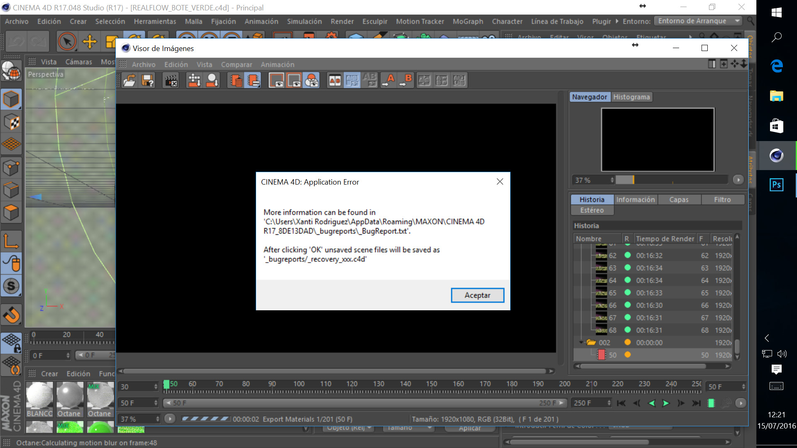Click the Locked Workplane grid icon
The width and height of the screenshot is (797, 448).
click(11, 343)
